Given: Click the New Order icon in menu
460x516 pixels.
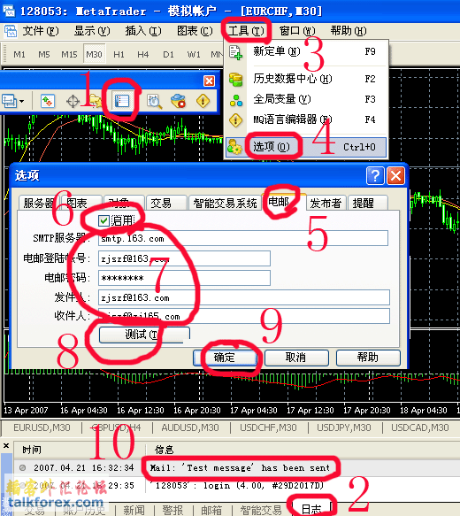Looking at the screenshot, I should [236, 52].
